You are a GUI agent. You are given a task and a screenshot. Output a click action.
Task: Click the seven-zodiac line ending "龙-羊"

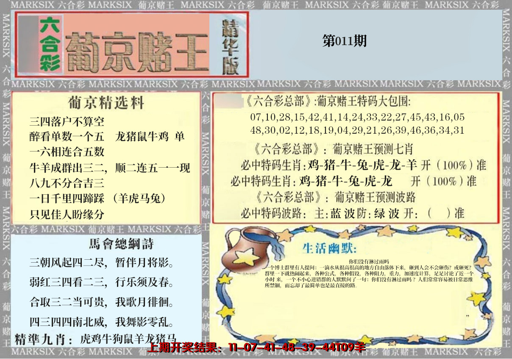pos(363,165)
